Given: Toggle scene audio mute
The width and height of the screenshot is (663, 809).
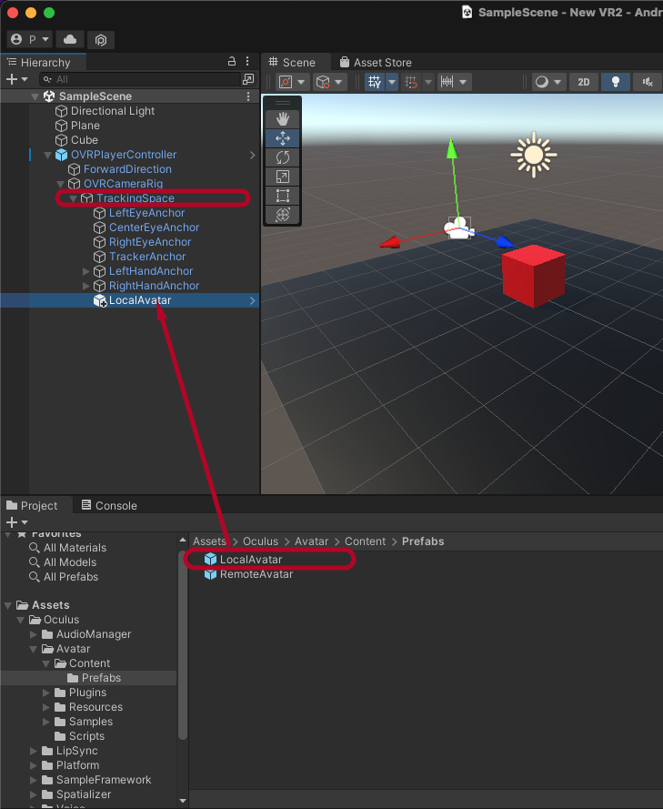Looking at the screenshot, I should tap(648, 82).
